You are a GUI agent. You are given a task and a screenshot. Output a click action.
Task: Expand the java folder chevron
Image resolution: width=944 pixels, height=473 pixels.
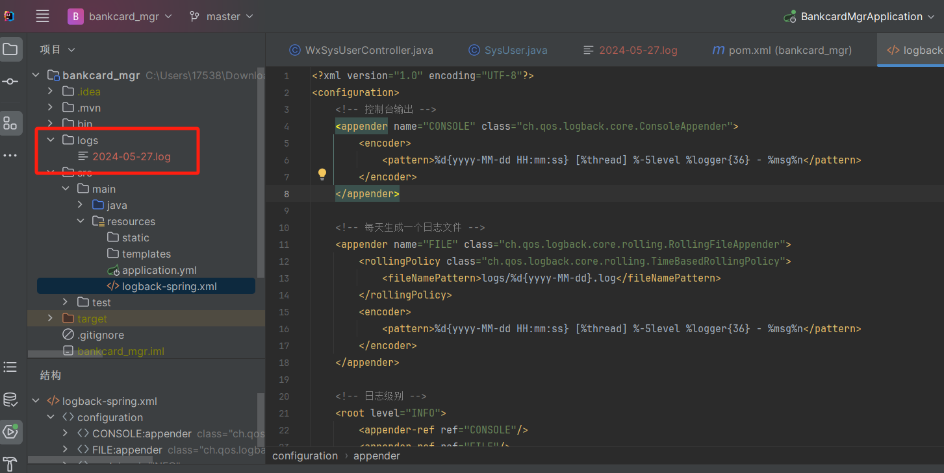pos(81,205)
